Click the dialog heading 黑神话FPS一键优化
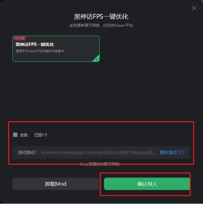Screen dimensions: 203x204 101,16
